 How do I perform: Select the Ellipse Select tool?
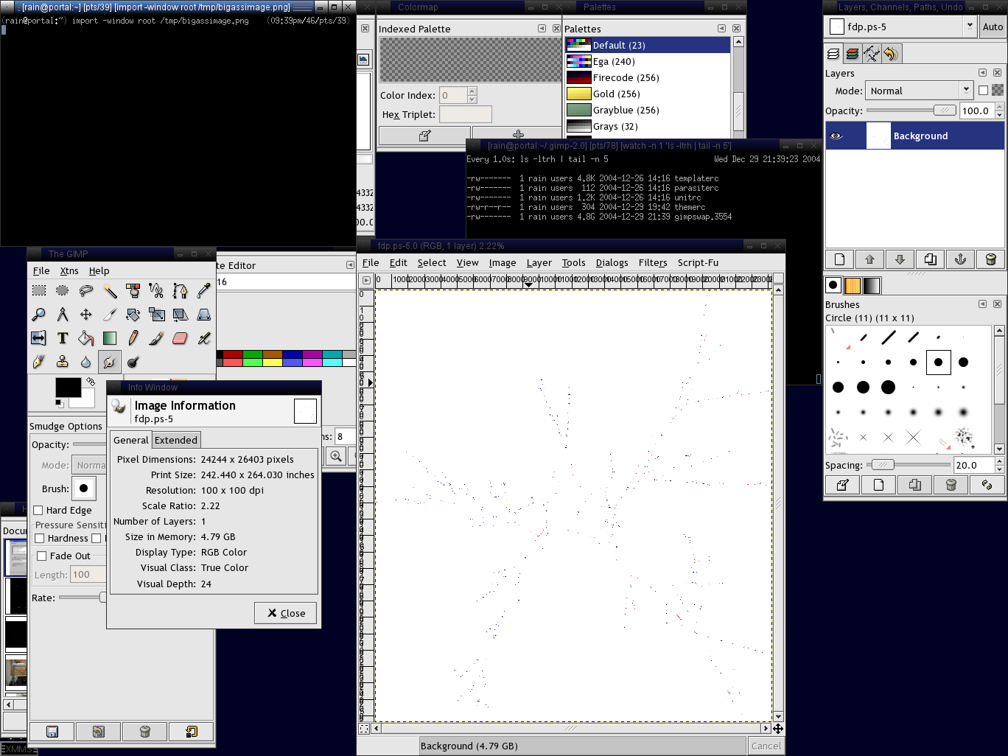[63, 291]
